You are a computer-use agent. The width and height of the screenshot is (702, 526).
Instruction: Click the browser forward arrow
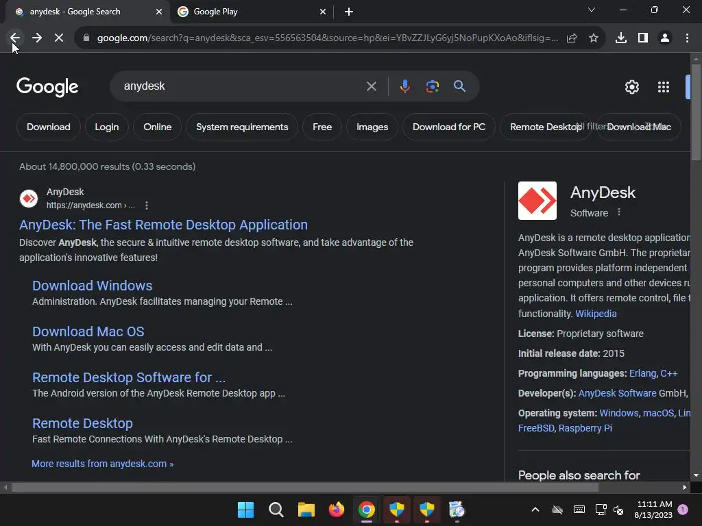point(37,38)
